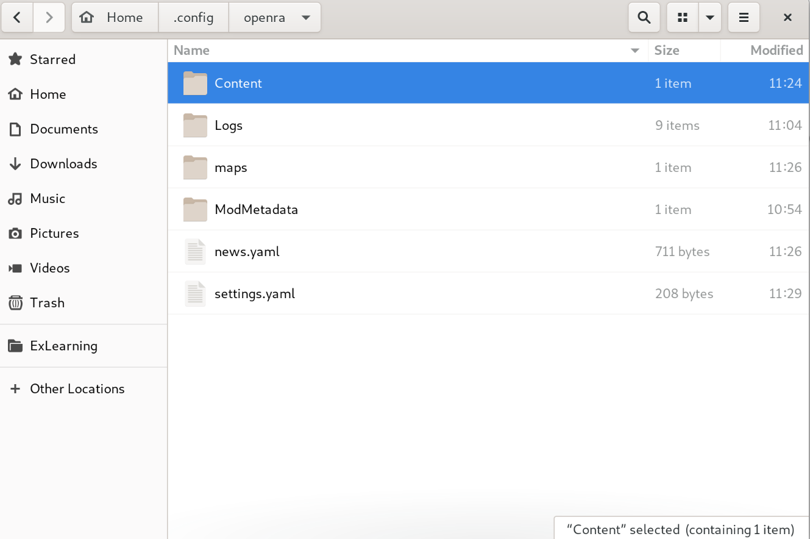Go back using the back arrow
This screenshot has height=539, width=810.
(17, 17)
